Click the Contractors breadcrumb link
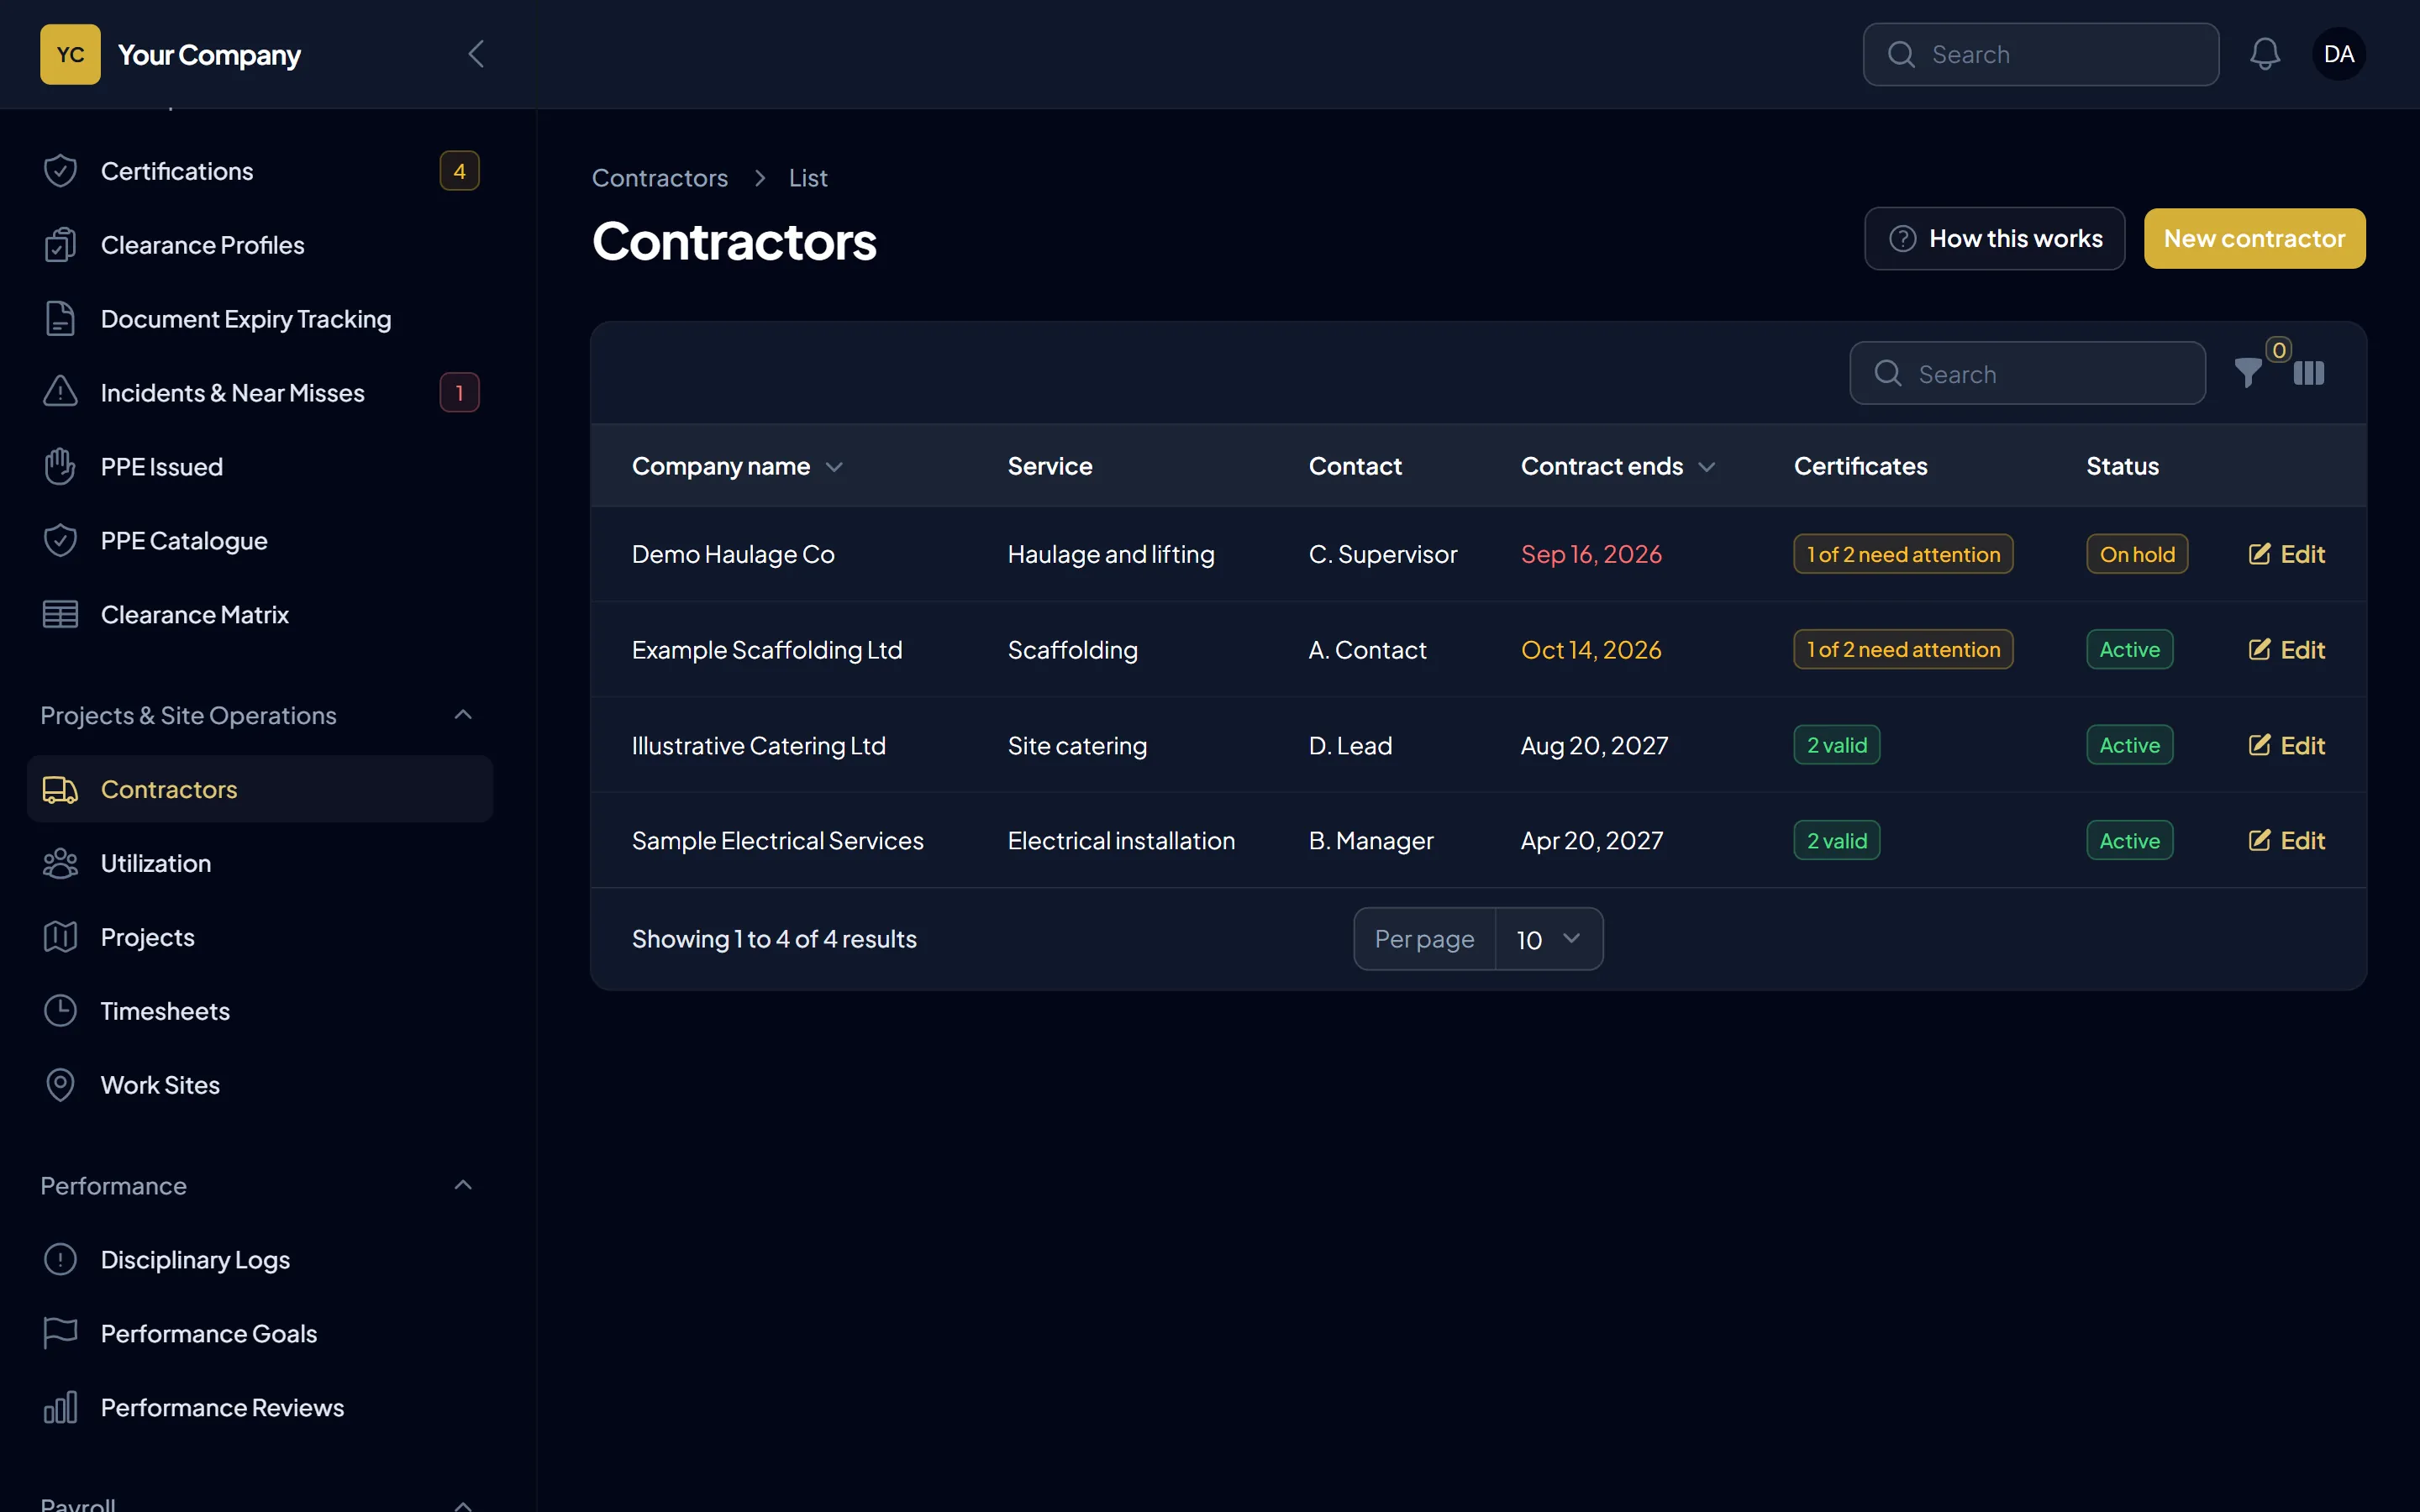This screenshot has width=2420, height=1512. coord(660,178)
